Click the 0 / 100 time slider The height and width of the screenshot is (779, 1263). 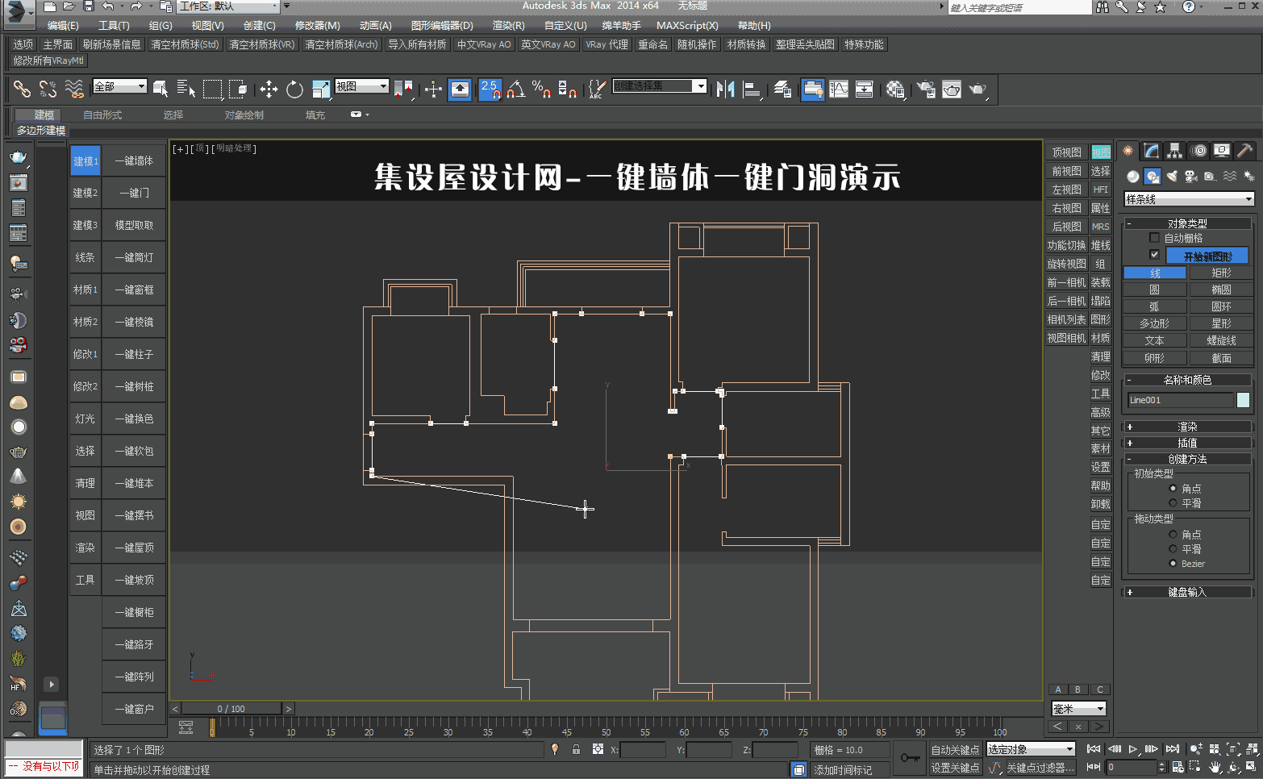point(231,709)
